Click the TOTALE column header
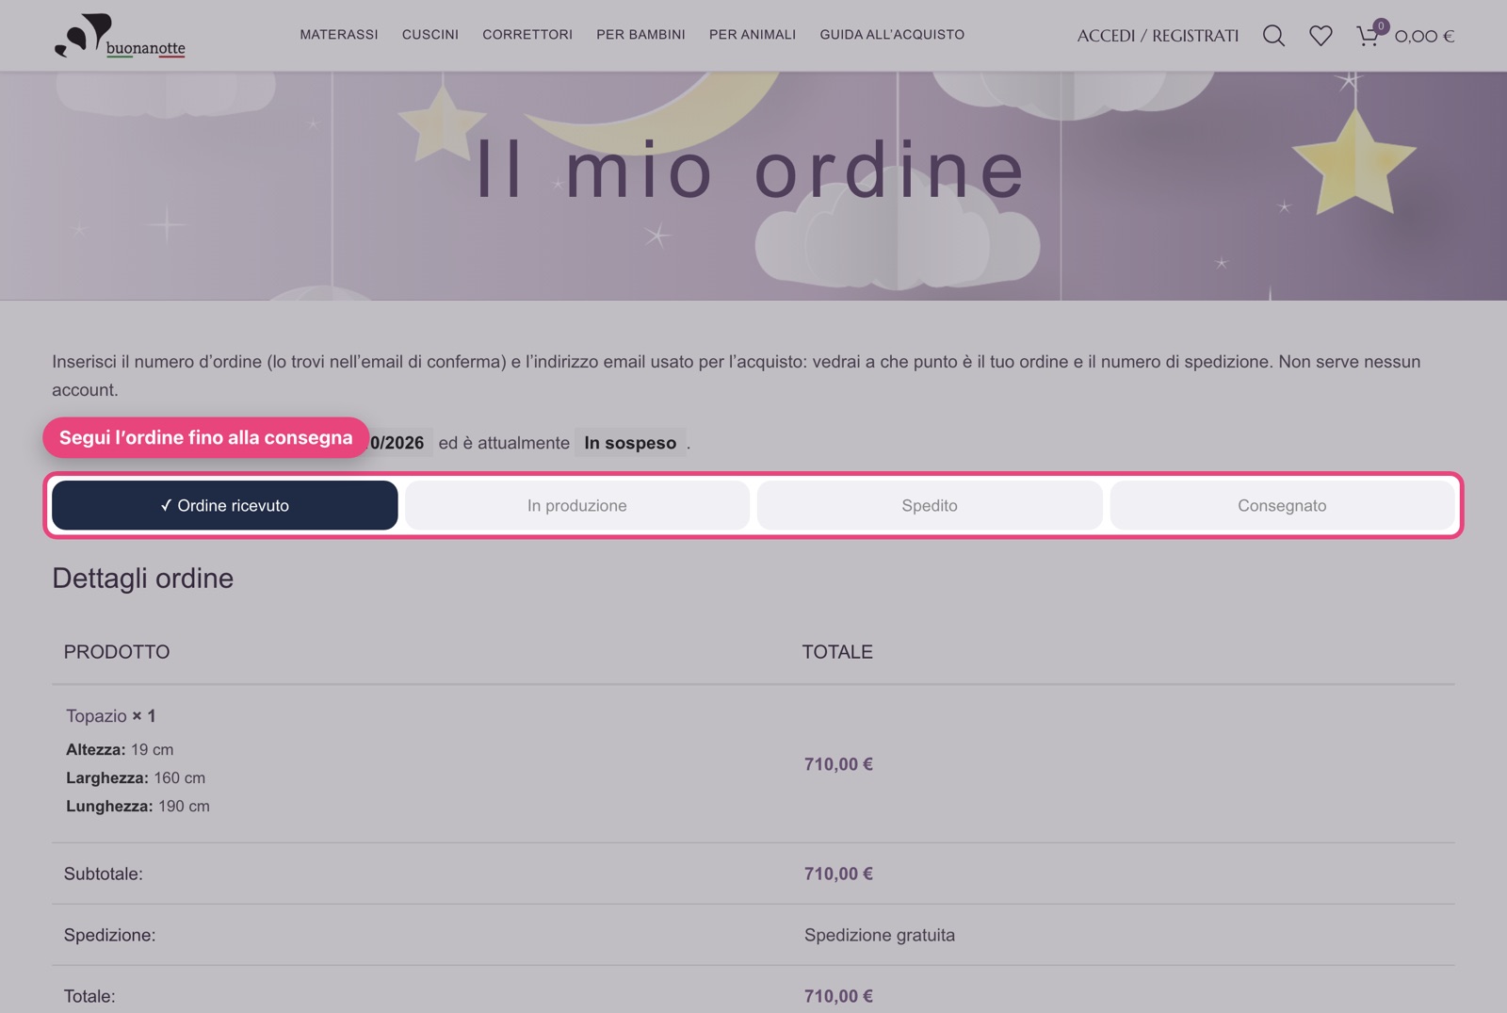The height and width of the screenshot is (1013, 1507). pos(837,652)
